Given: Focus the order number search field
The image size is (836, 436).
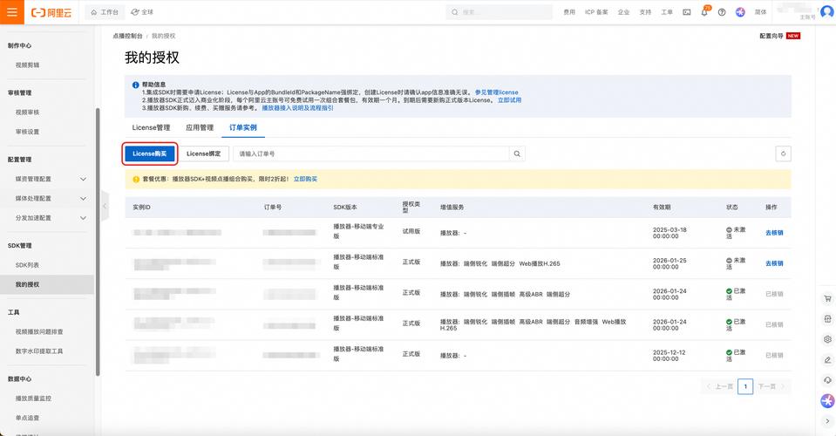Looking at the screenshot, I should (371, 153).
